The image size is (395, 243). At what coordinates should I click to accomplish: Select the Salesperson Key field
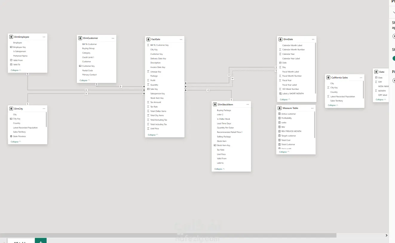coord(157,94)
